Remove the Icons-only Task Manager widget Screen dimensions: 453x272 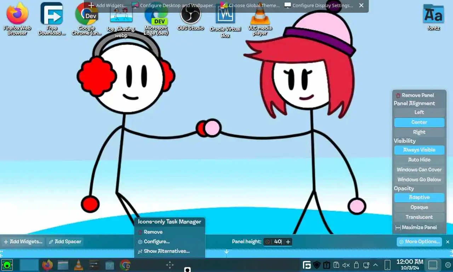pyautogui.click(x=170, y=232)
